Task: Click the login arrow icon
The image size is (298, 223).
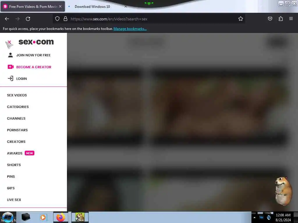Action: coord(10,78)
